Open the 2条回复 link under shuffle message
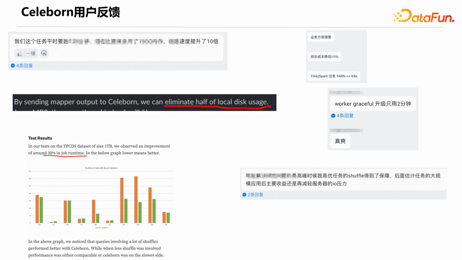Screen dimensions: 462x260 point(255,195)
